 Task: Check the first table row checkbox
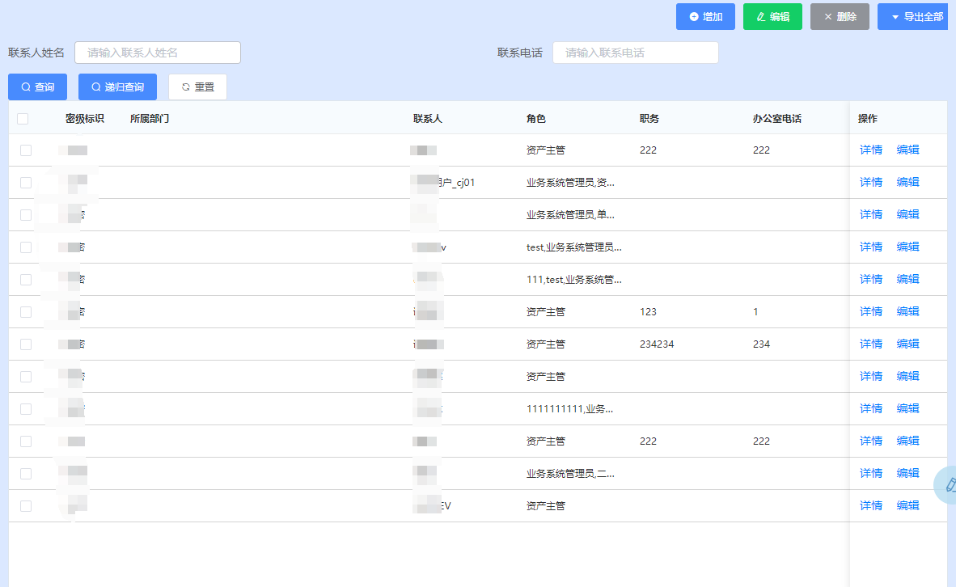26,150
